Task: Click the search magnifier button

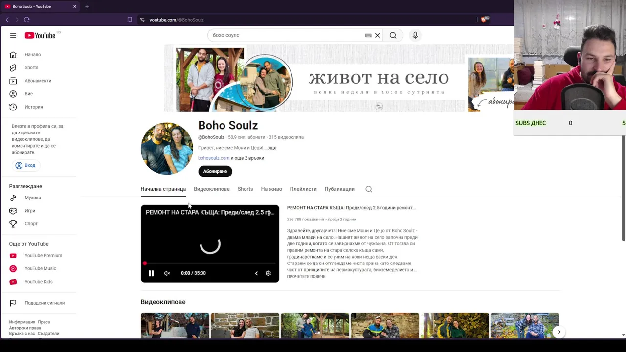Action: point(393,35)
